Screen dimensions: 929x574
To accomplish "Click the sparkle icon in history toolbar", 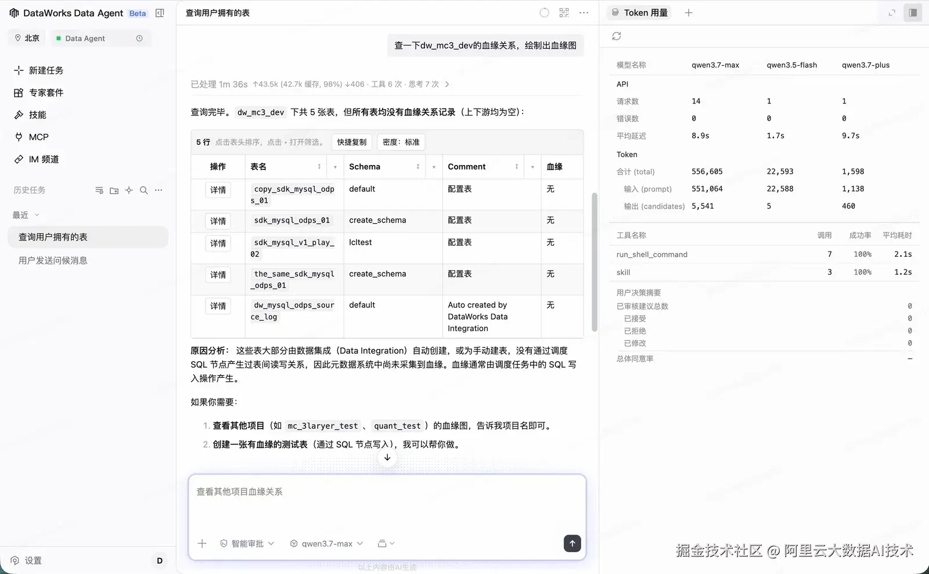I will tap(129, 190).
